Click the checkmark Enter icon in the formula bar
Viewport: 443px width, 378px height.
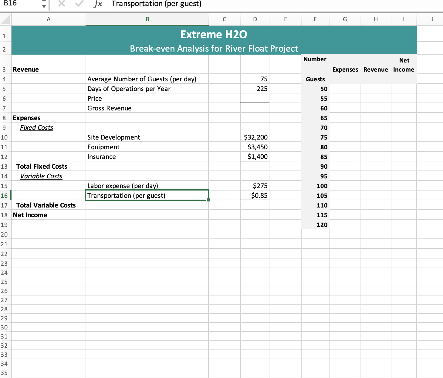click(x=79, y=4)
